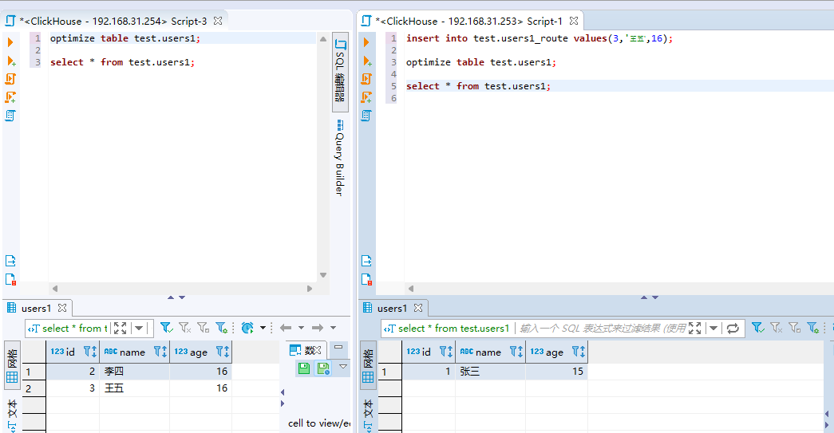Click refresh loop icon in right filter bar
The height and width of the screenshot is (433, 834).
(733, 328)
